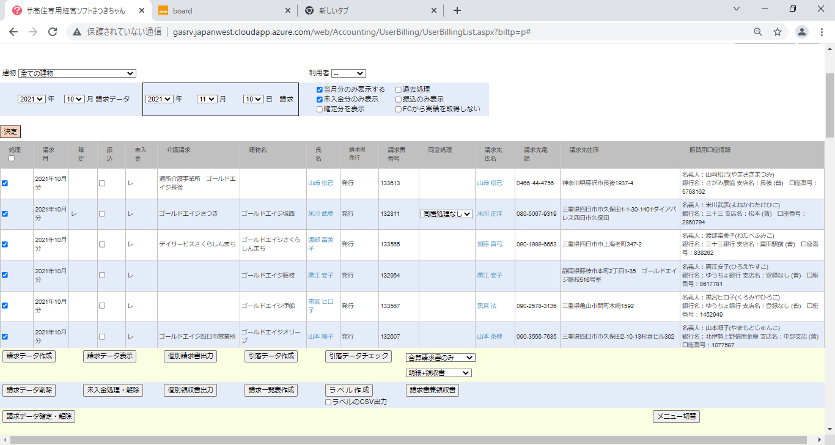Open Chrome three-dot menu
835x445 pixels.
point(822,32)
